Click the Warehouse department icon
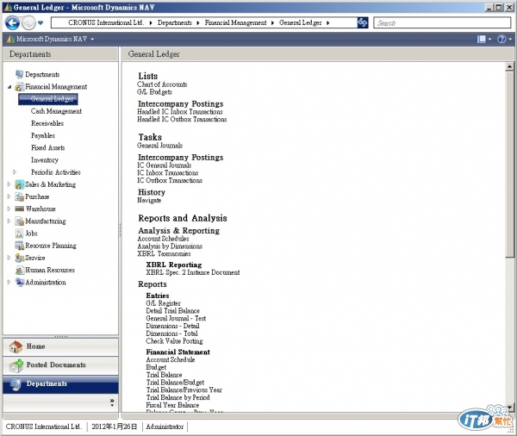This screenshot has height=436, width=517. (x=20, y=209)
